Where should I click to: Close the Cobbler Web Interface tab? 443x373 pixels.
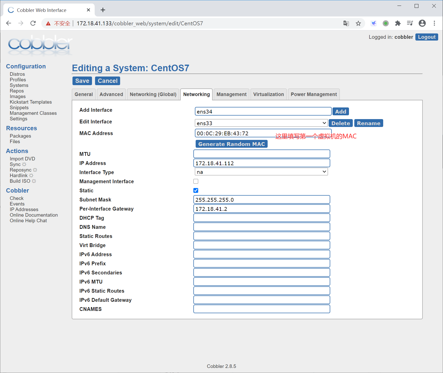coord(88,10)
